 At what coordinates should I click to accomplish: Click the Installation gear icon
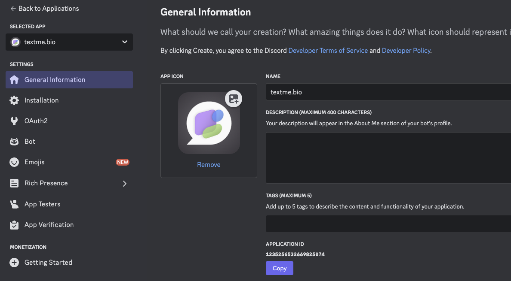click(14, 100)
